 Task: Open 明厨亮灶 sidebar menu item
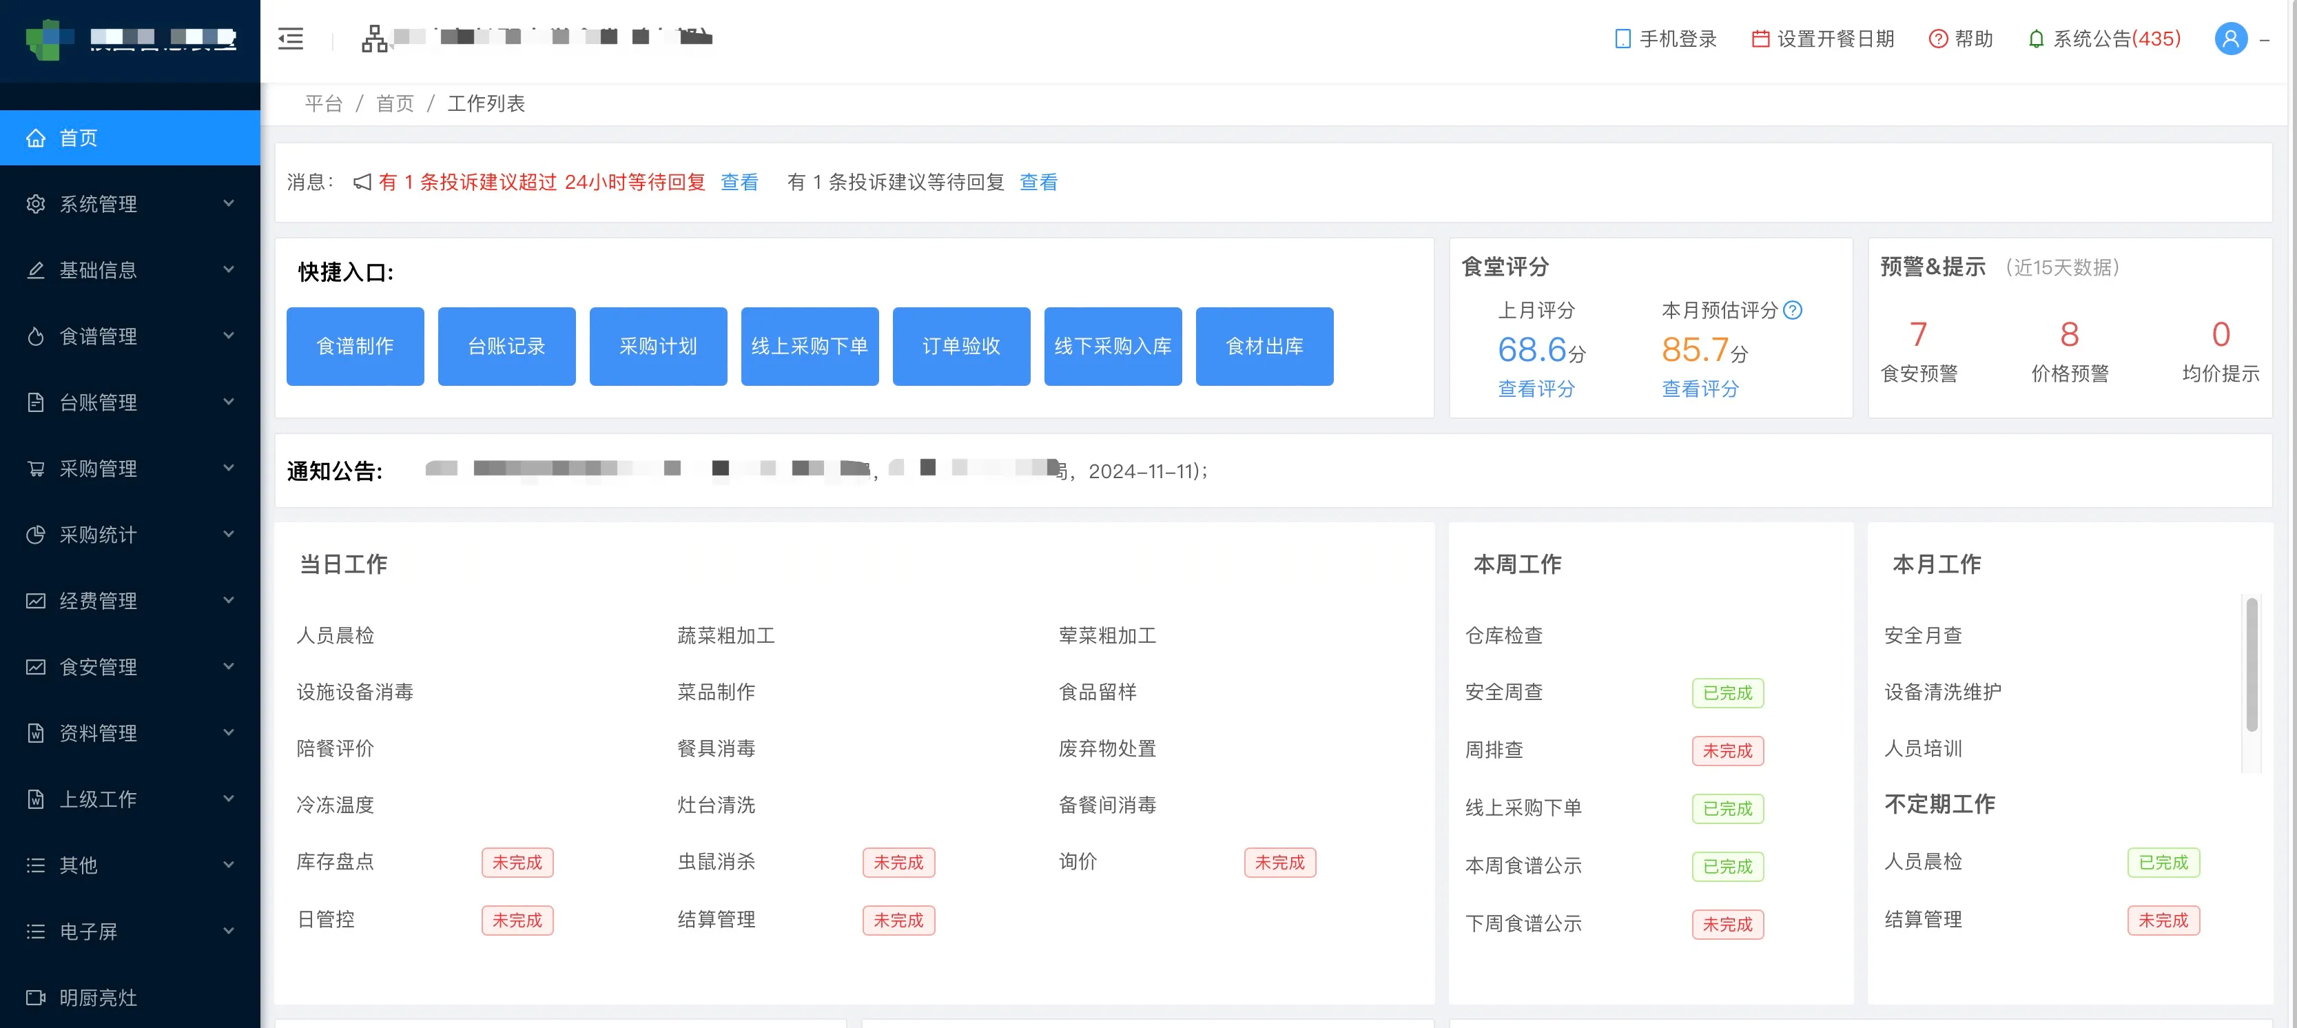tap(130, 998)
